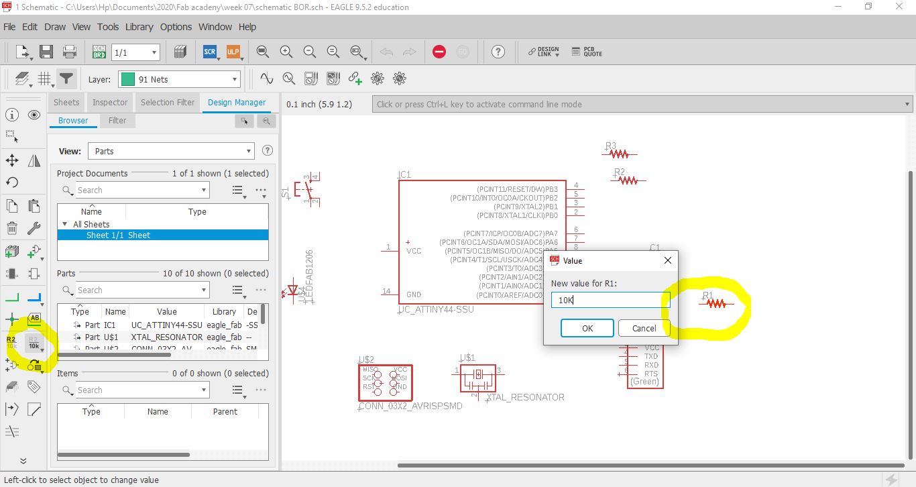Image resolution: width=916 pixels, height=487 pixels.
Task: Cancel the Value dialog
Action: (644, 328)
